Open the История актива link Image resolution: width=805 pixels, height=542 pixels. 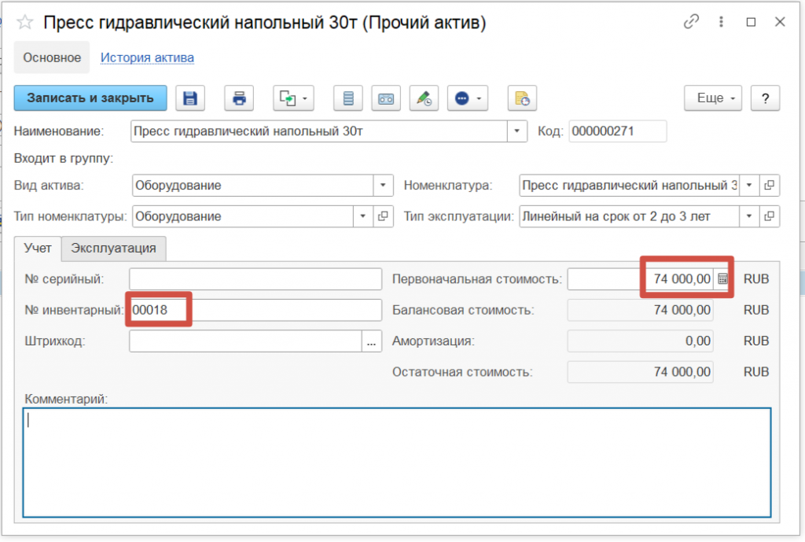click(x=147, y=57)
